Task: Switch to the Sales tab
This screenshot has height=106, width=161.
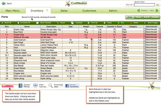Action: click(x=64, y=11)
